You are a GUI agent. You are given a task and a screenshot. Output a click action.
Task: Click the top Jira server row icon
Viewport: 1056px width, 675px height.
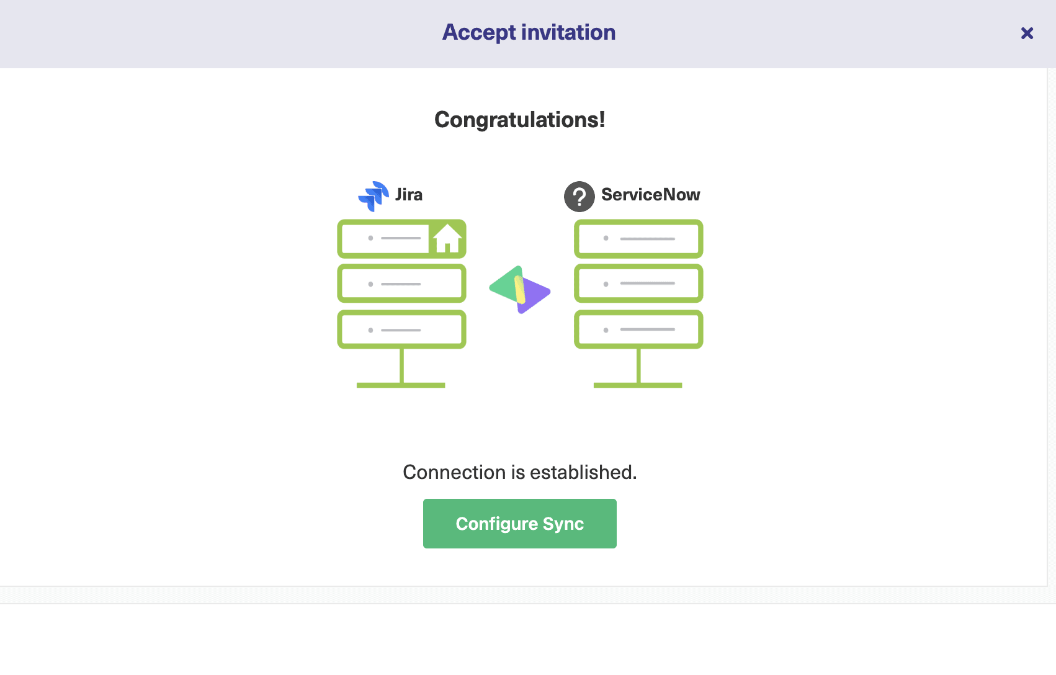[x=397, y=238]
